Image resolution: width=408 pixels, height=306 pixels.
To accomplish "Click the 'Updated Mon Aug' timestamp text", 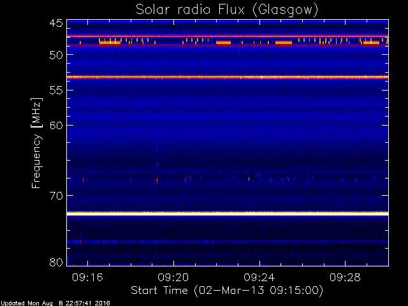I will 55,303.
